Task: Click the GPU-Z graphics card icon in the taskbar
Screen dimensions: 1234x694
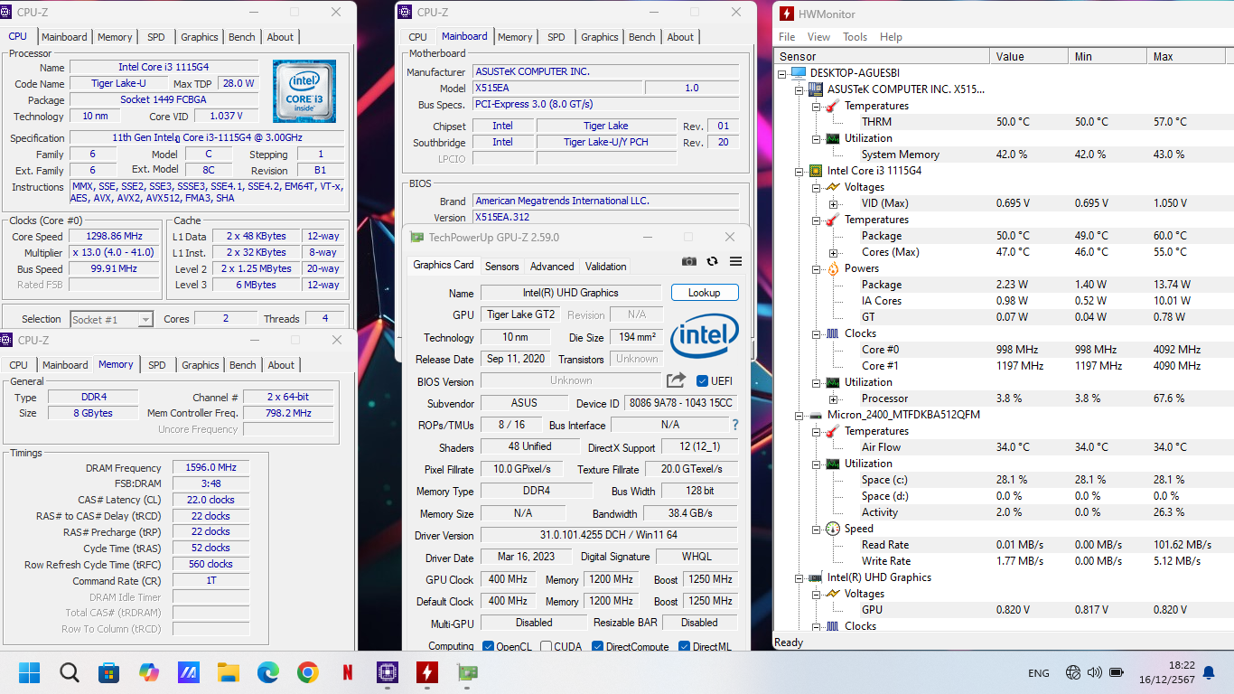Action: pyautogui.click(x=466, y=672)
